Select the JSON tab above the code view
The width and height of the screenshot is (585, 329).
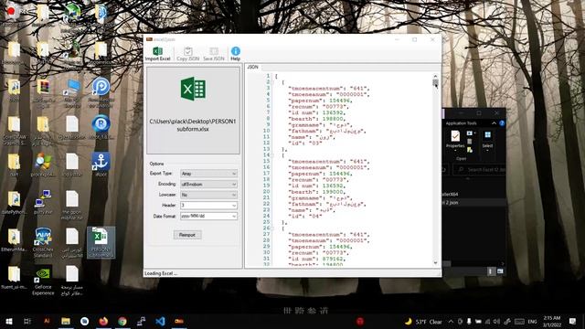point(252,67)
